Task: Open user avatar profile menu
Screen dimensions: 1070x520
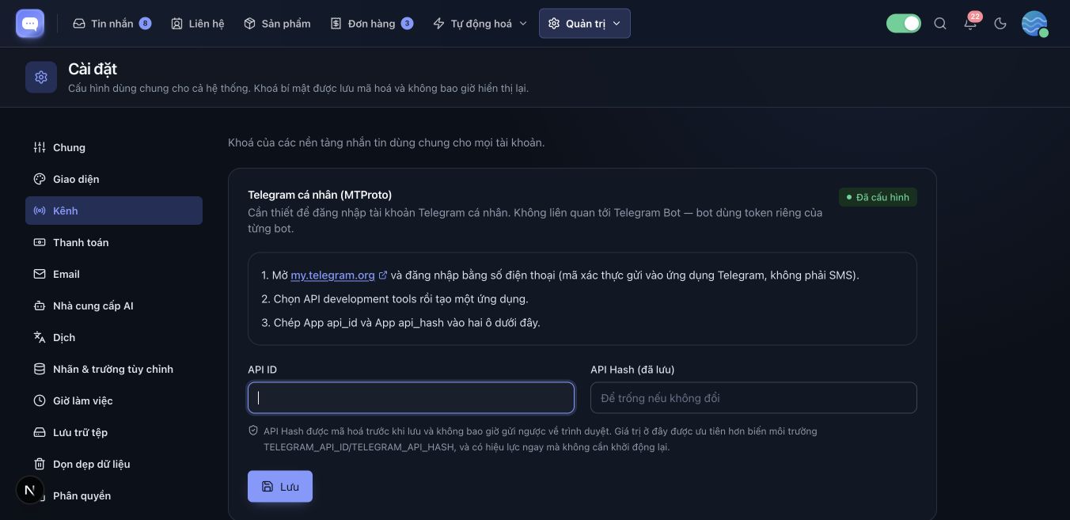Action: click(1034, 24)
